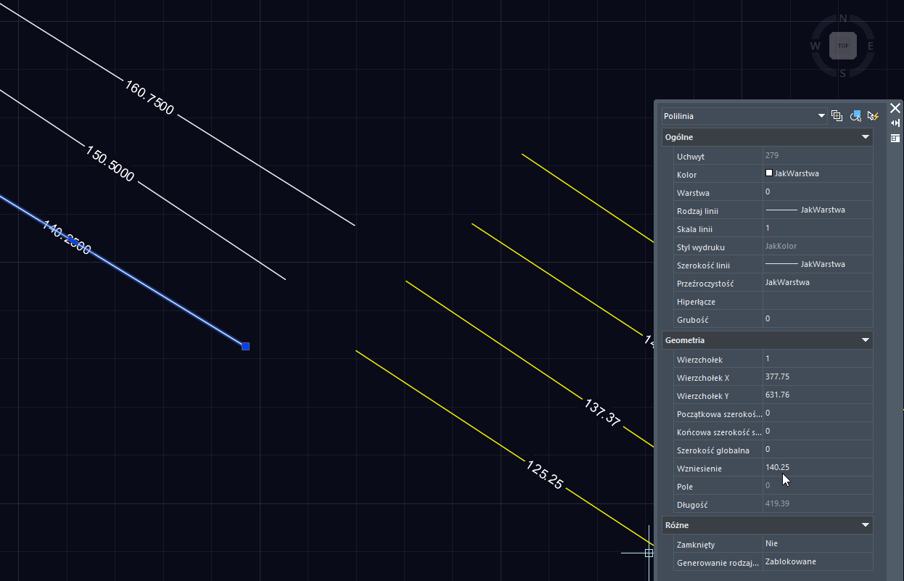904x581 pixels.
Task: Open Quick Select with lightning icon
Action: (x=874, y=116)
